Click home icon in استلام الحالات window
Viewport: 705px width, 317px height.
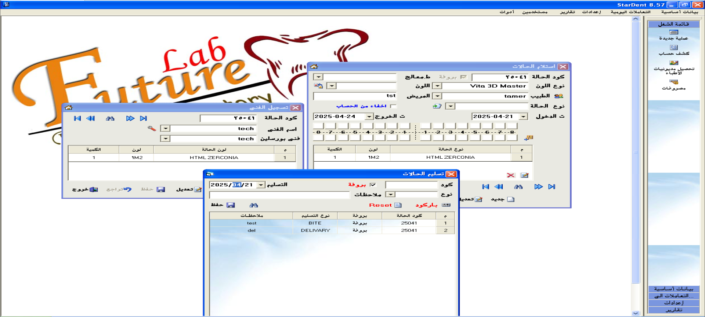(314, 66)
